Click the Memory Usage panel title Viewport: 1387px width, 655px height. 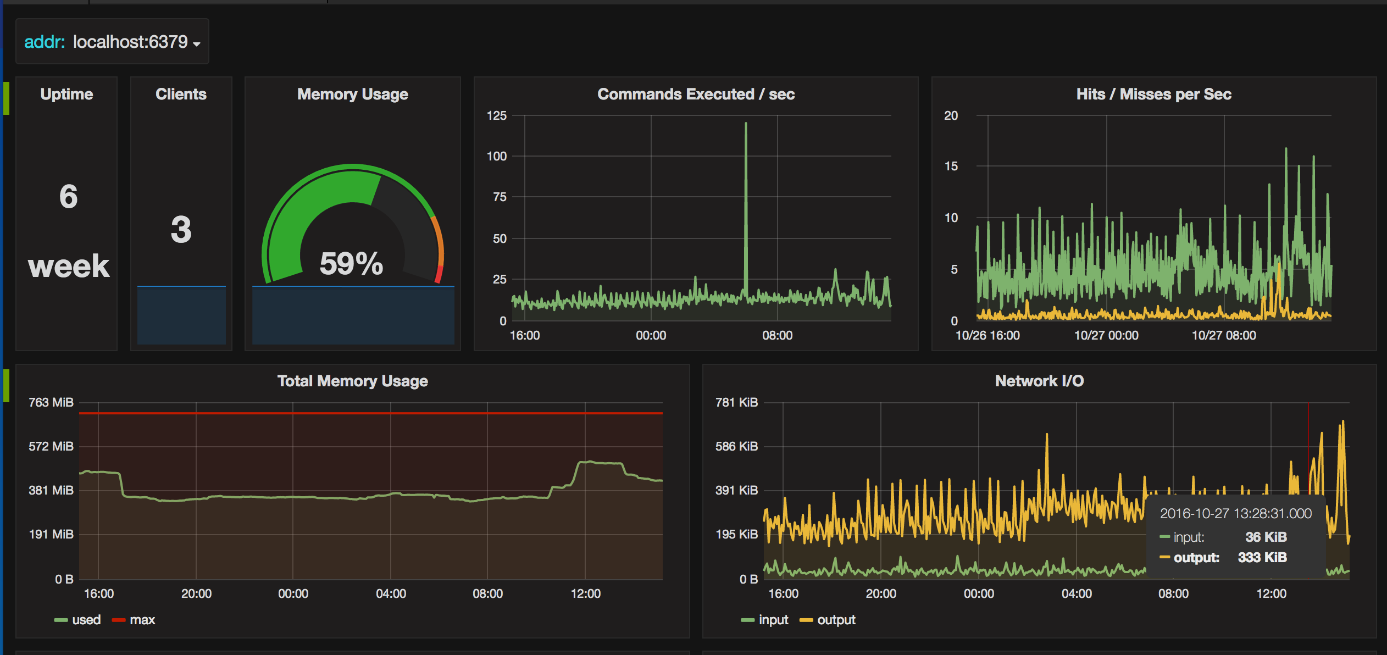click(352, 95)
